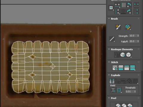Click Stitch To Target icon

point(115,68)
